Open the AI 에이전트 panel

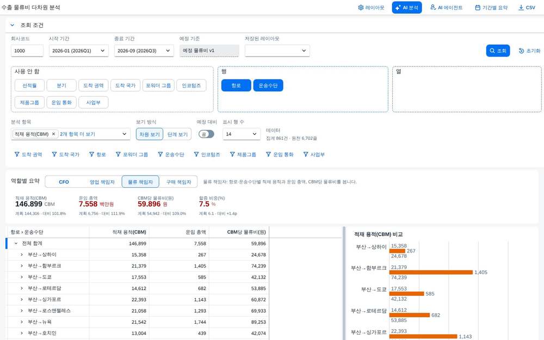click(446, 8)
